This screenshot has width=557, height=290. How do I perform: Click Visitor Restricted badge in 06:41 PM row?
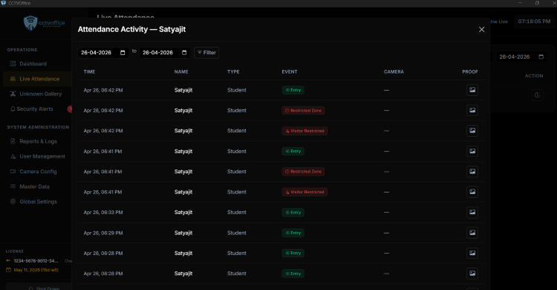[x=304, y=192]
